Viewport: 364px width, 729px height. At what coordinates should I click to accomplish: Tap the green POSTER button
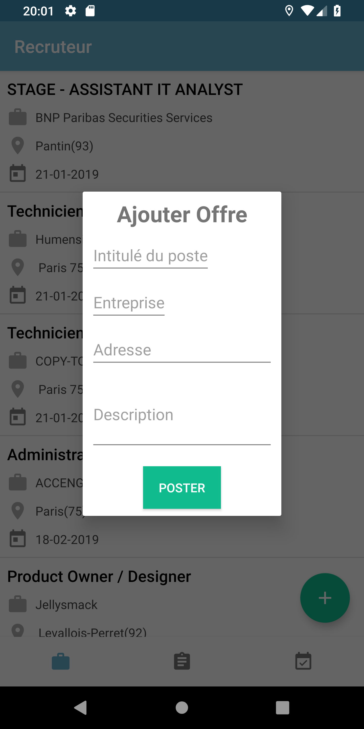tap(182, 487)
